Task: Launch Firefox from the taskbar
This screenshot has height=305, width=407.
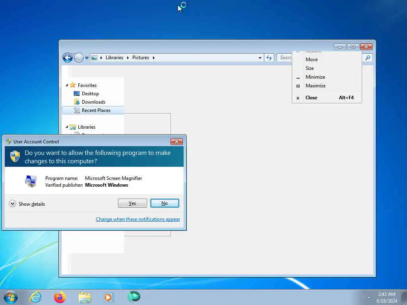Action: pos(60,297)
